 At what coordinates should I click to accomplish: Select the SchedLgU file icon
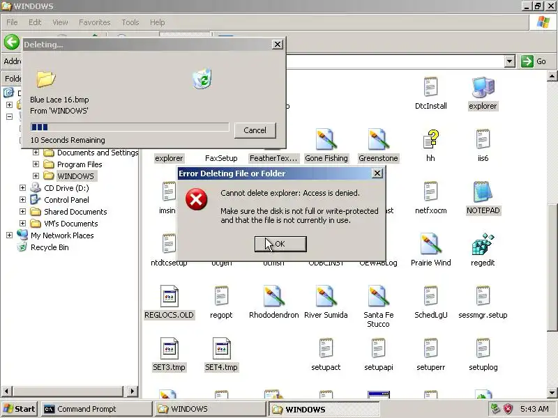430,295
